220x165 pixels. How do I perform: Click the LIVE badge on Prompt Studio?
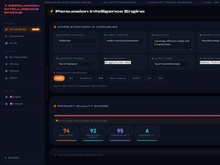click(x=35, y=29)
